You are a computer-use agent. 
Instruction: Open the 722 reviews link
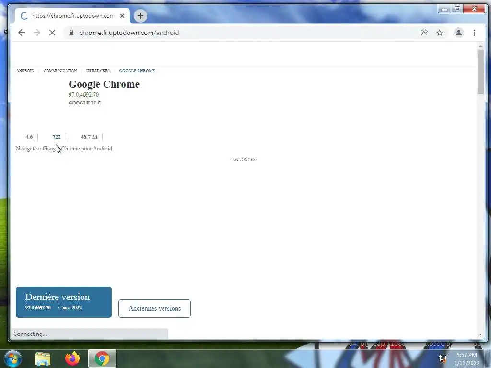(57, 137)
